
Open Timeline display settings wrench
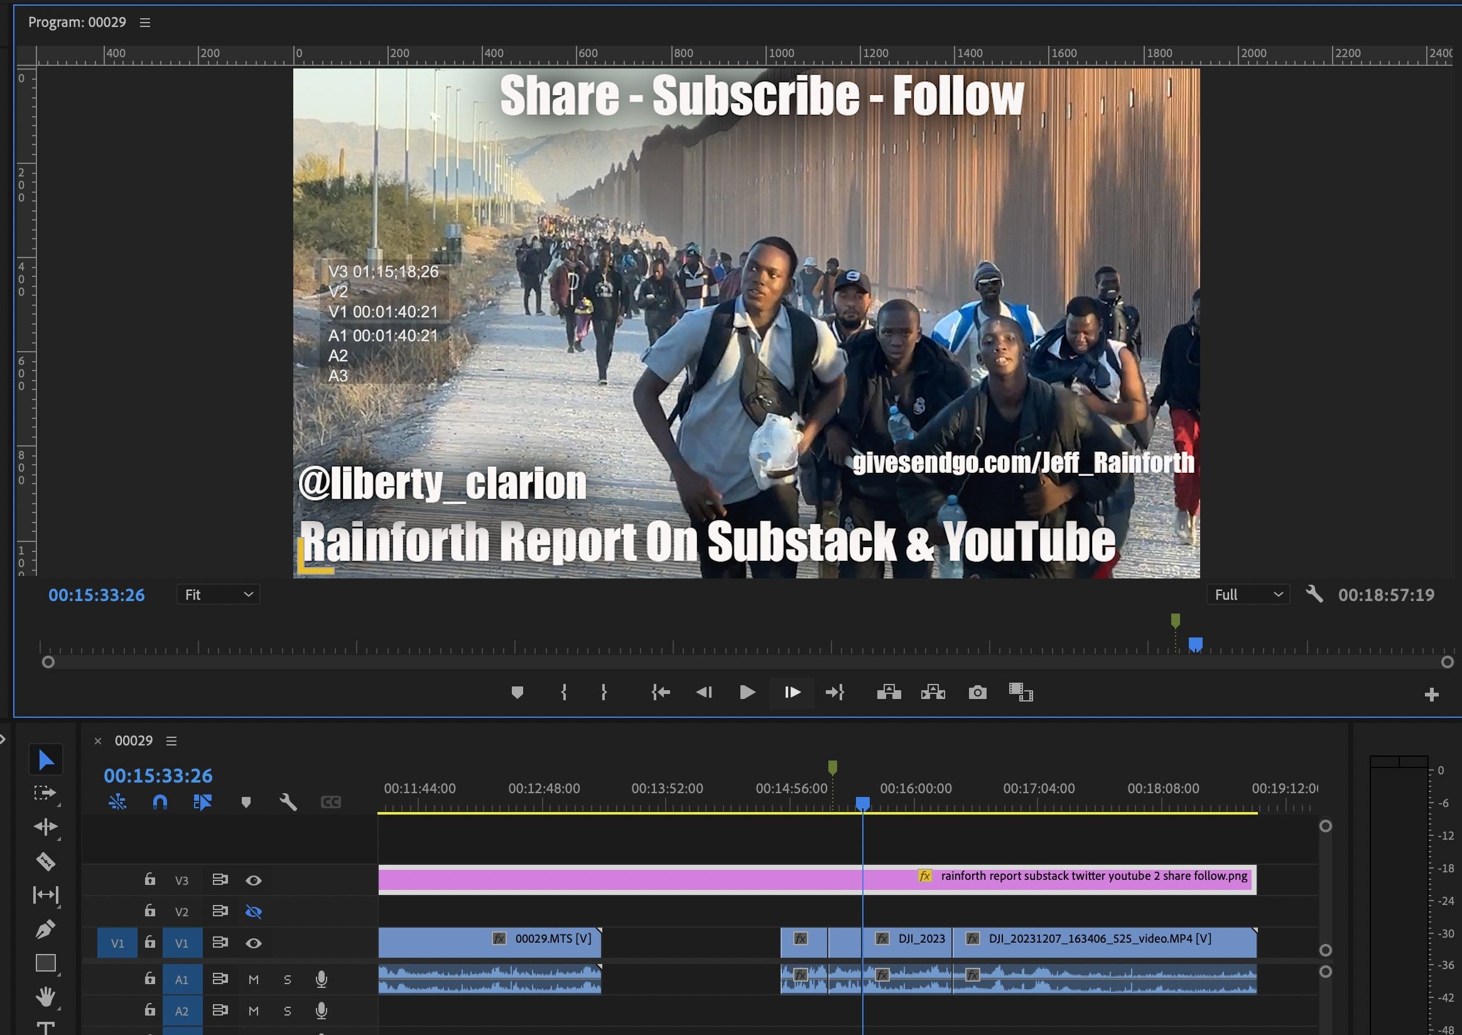pos(288,802)
